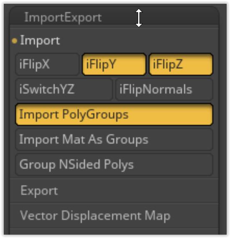Image resolution: width=230 pixels, height=238 pixels.
Task: Enable the iFlipNormals option
Action: click(164, 89)
